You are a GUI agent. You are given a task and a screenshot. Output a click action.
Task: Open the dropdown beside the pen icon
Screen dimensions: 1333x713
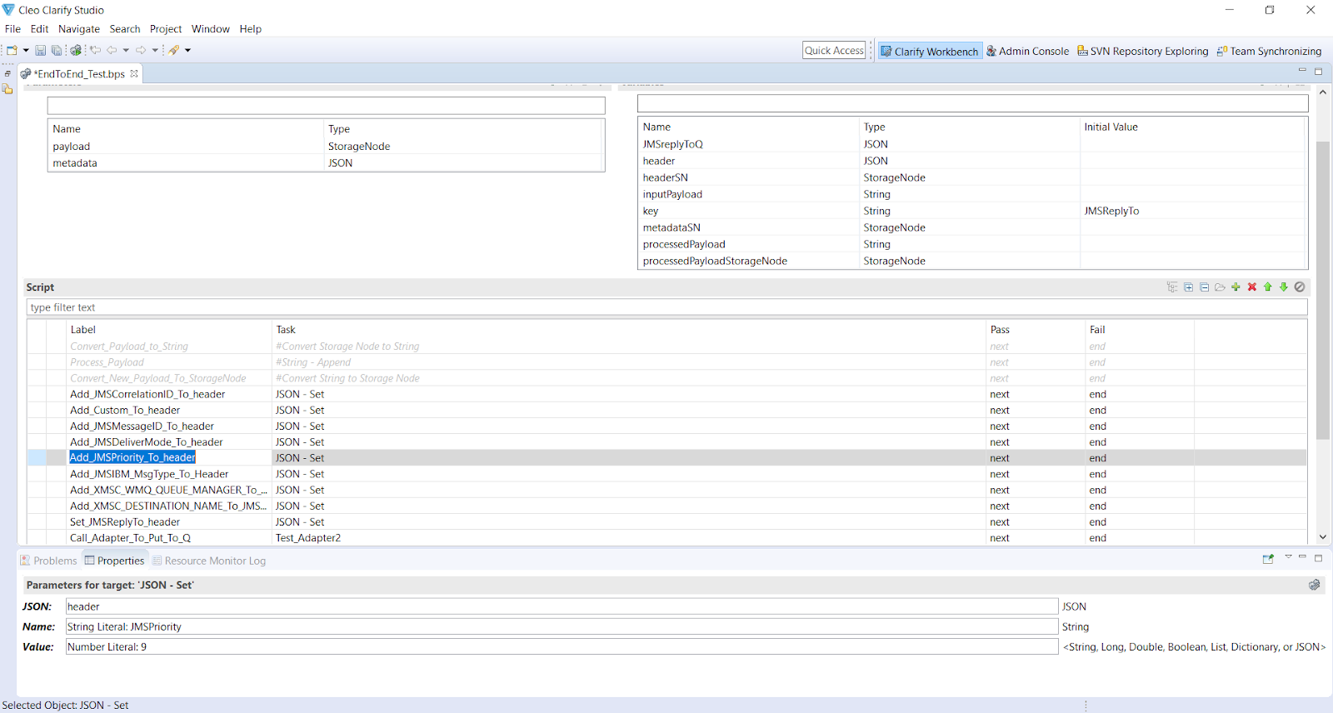(187, 50)
